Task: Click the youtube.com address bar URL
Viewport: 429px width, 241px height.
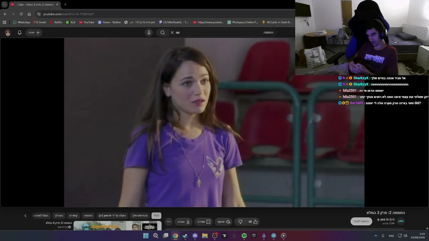Action: [68, 14]
